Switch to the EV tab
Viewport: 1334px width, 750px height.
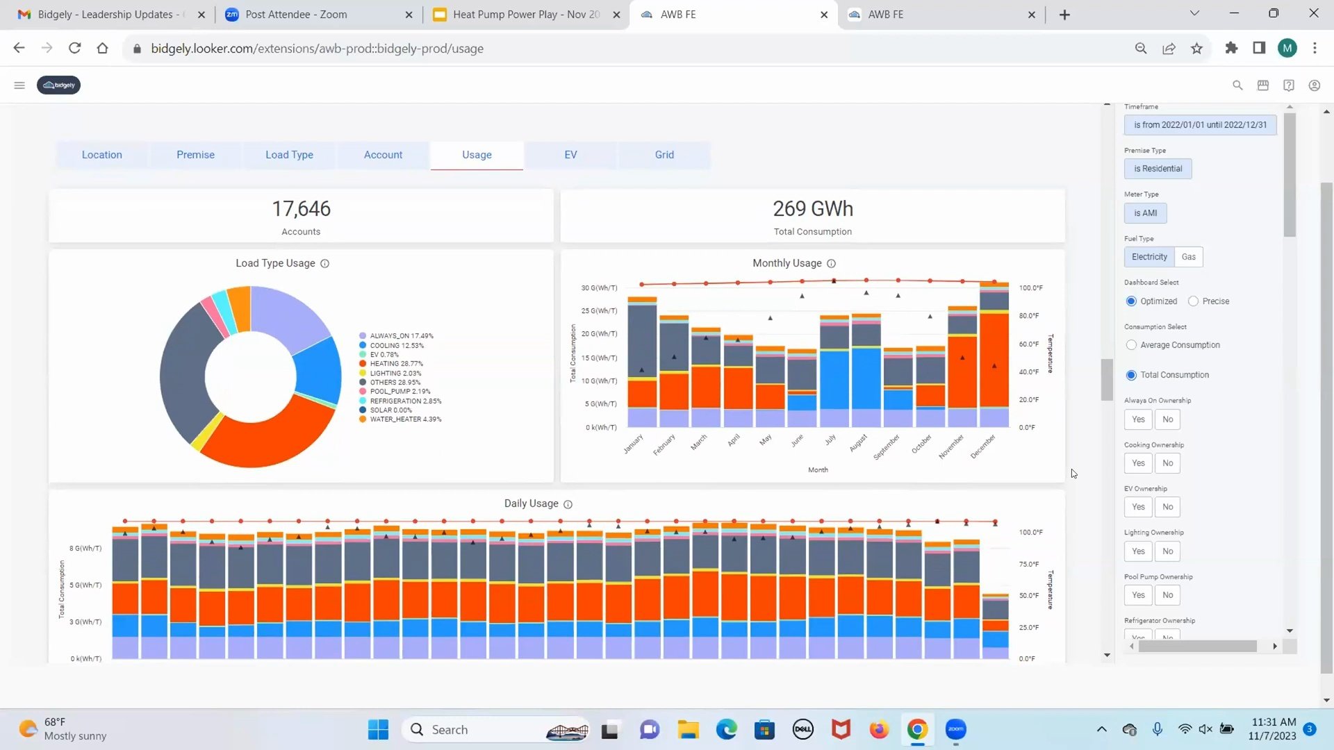pos(570,154)
